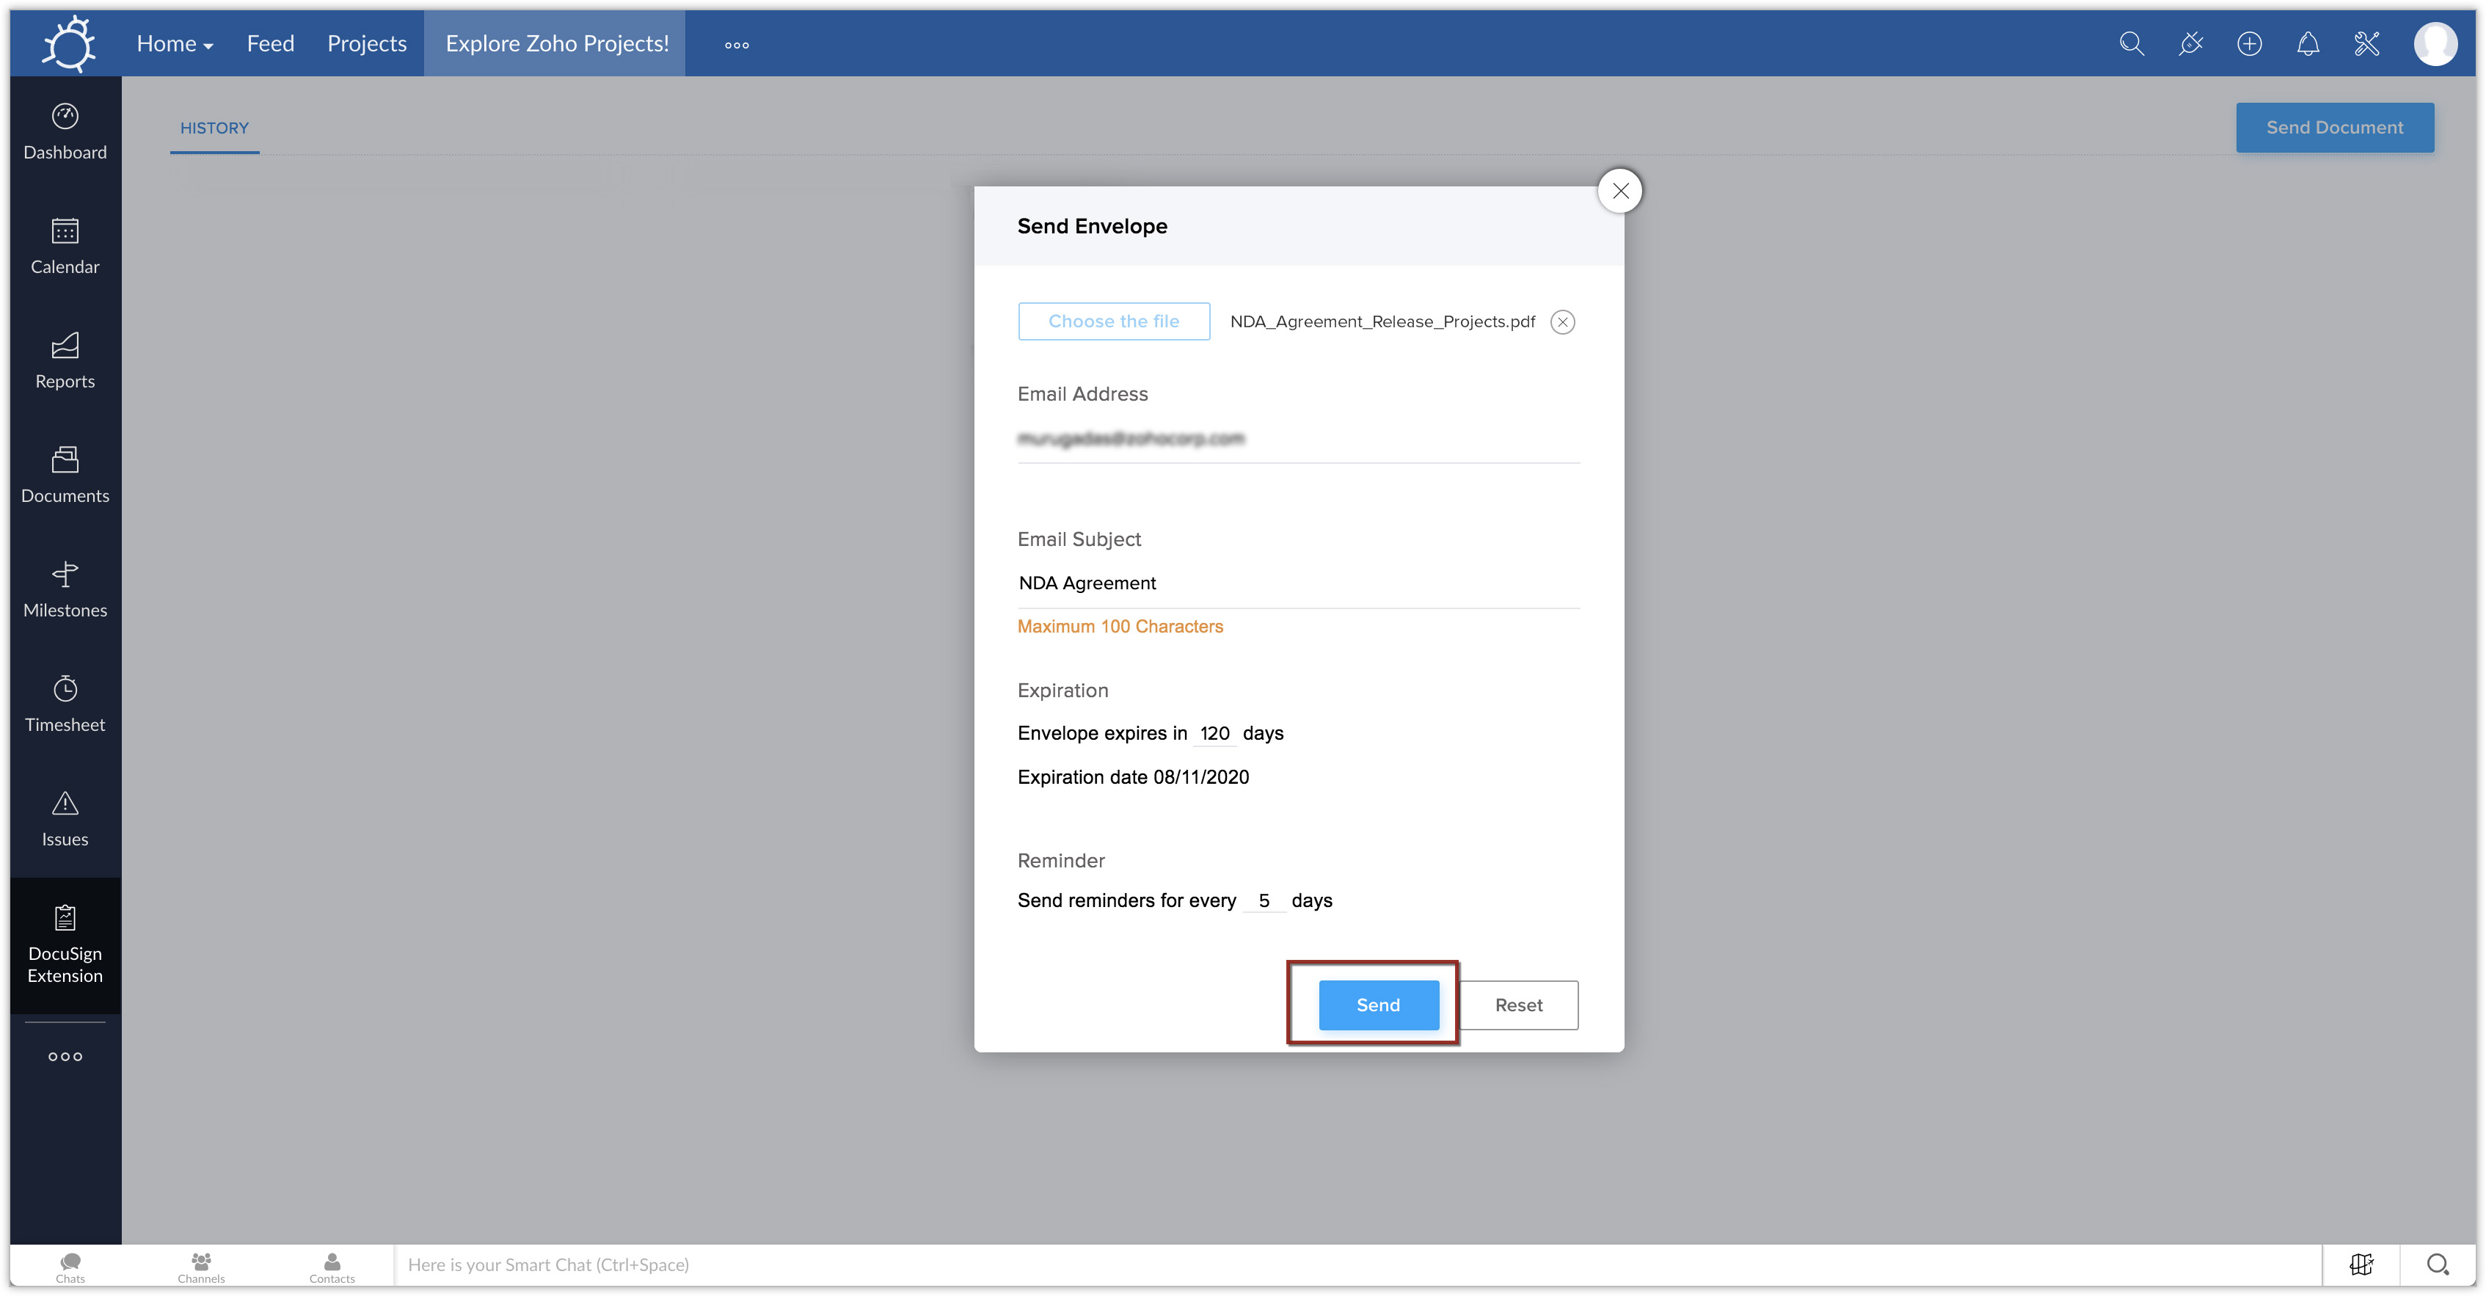This screenshot has width=2486, height=1296.
Task: Select the HISTORY tab
Action: tap(214, 128)
